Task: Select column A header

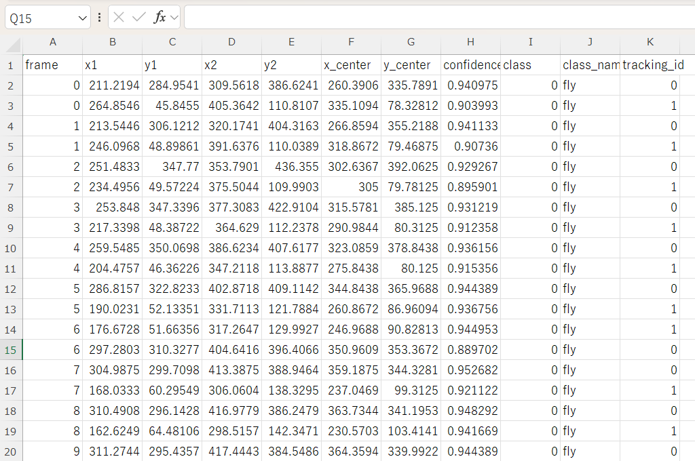Action: (52, 42)
